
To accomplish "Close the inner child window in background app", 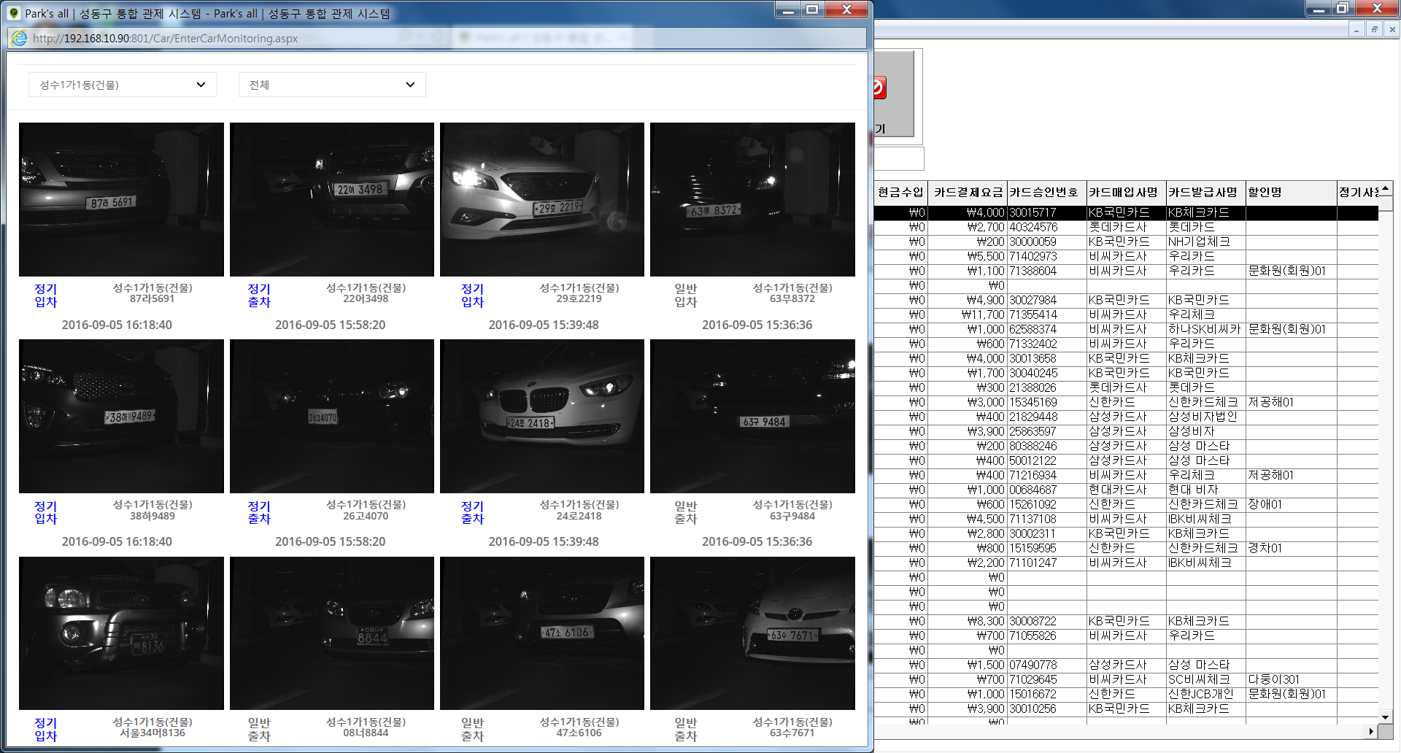I will click(1392, 30).
